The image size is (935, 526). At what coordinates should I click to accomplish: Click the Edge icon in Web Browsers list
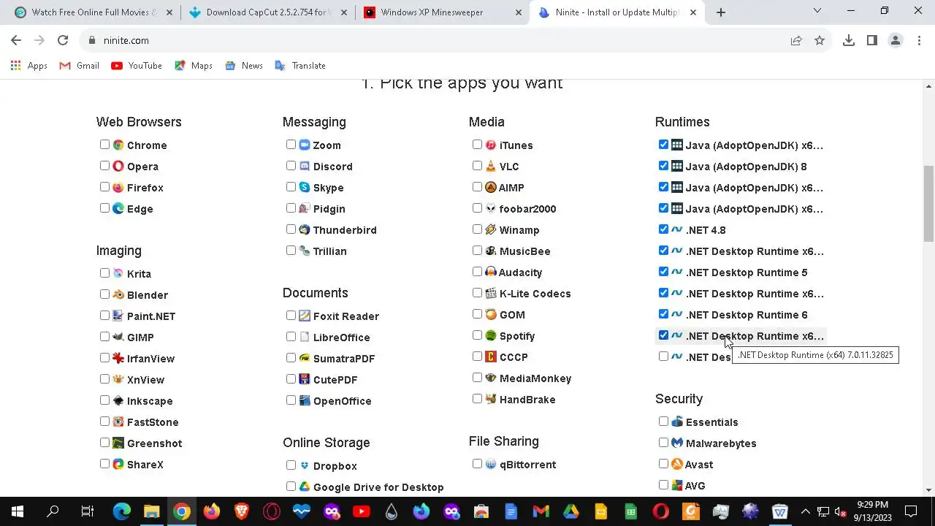tap(118, 208)
